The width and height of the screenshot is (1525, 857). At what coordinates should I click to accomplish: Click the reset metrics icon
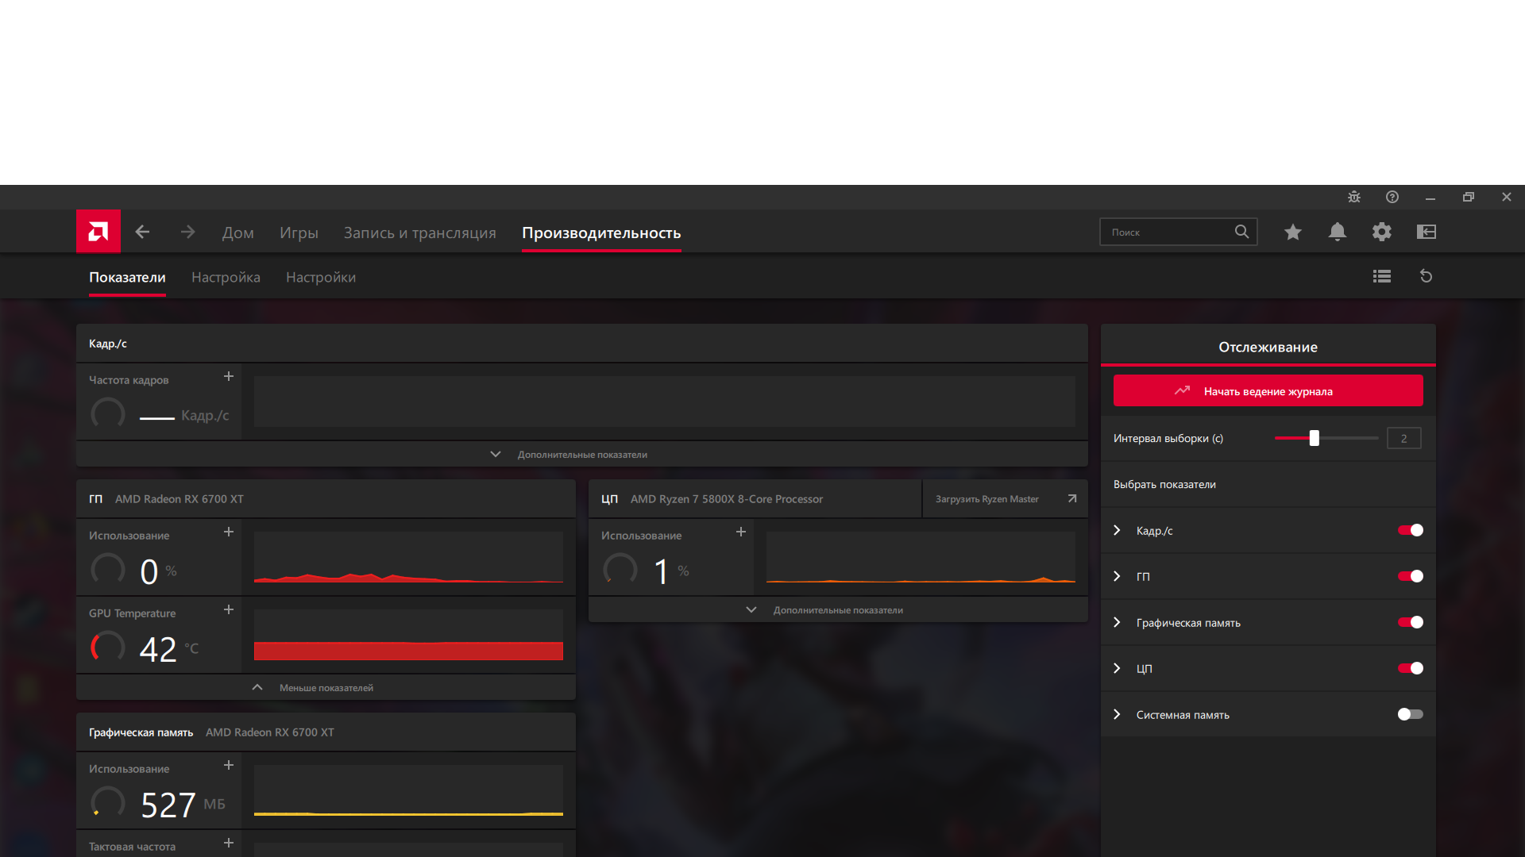(x=1427, y=276)
